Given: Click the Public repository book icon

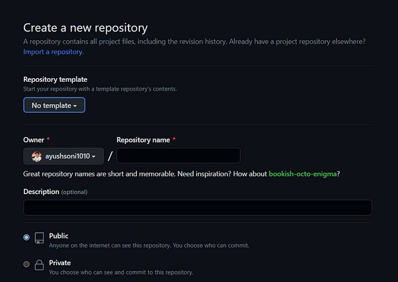Looking at the screenshot, I should pos(39,238).
